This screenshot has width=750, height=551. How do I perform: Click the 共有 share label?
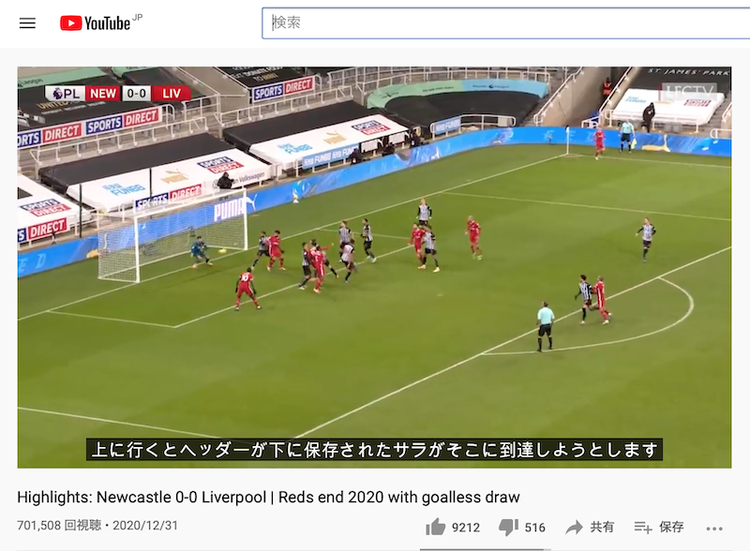[602, 527]
